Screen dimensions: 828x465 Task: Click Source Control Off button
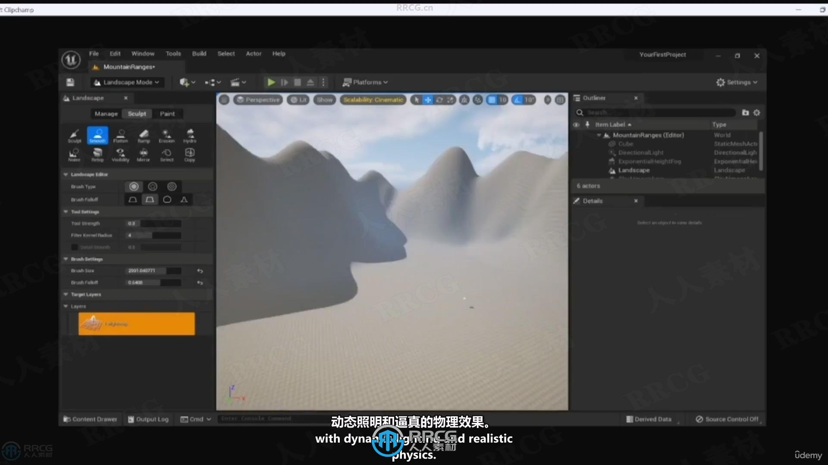click(727, 419)
